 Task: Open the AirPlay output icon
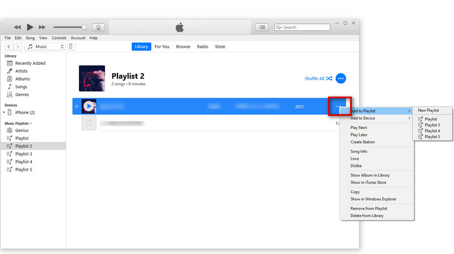click(98, 27)
